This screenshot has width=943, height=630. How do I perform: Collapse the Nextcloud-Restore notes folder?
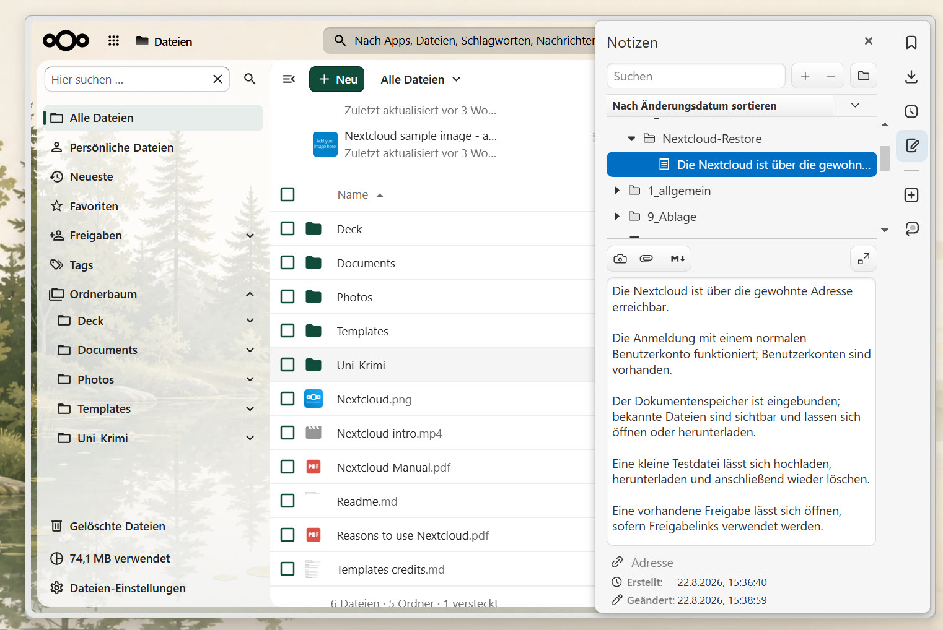[x=631, y=139]
